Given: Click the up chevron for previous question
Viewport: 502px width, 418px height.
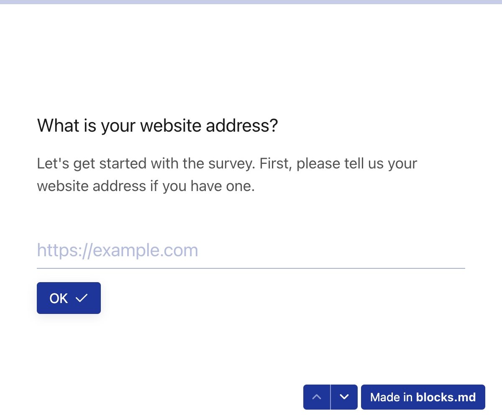Looking at the screenshot, I should 317,397.
